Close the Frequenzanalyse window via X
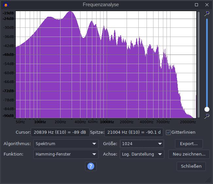Screen dimensions: 213x184 point(207,5)
